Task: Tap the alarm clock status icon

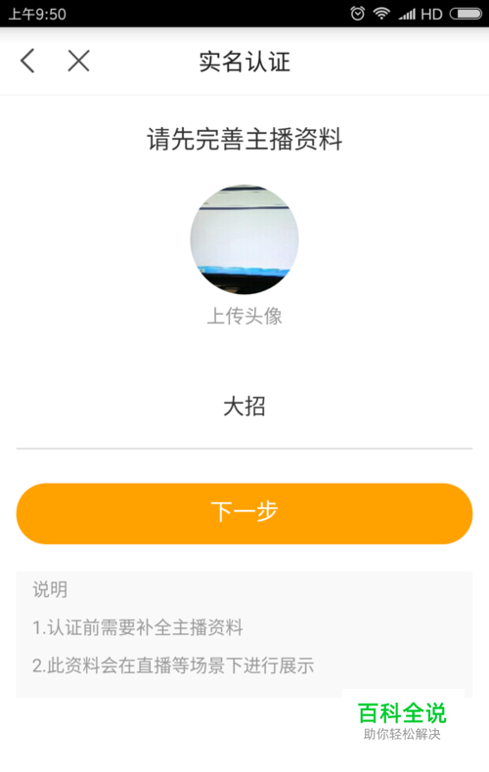Action: [x=357, y=14]
